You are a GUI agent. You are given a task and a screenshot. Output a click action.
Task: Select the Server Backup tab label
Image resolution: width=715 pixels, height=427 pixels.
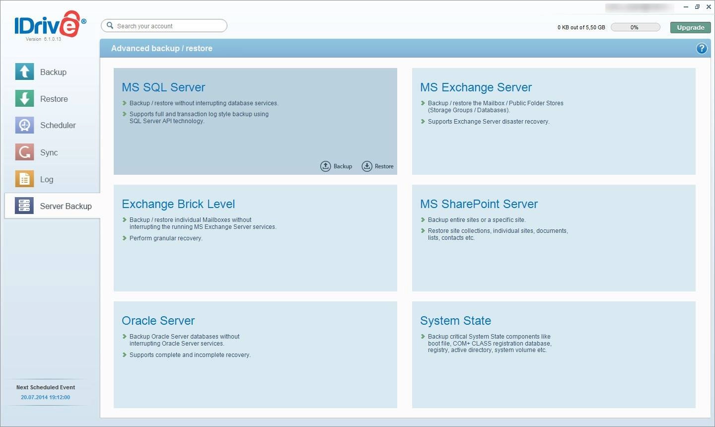tap(66, 206)
